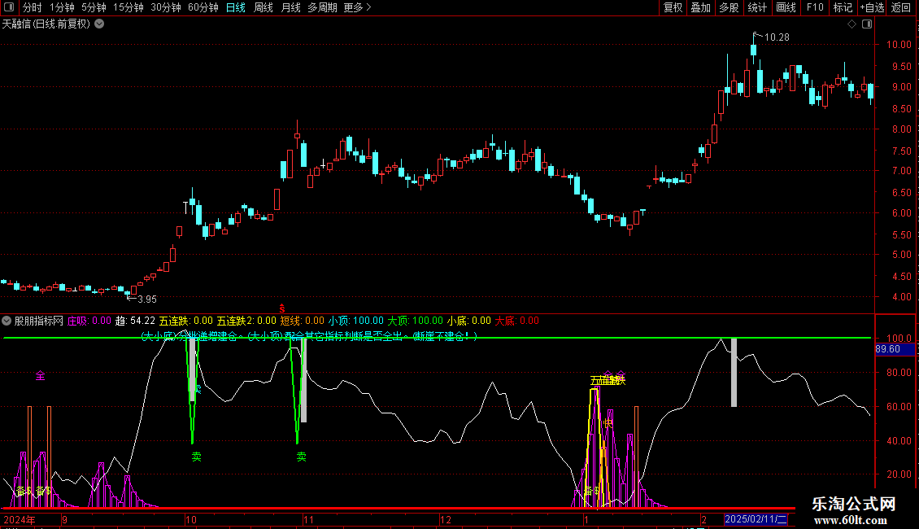Click the 3.95 low price label

[146, 299]
